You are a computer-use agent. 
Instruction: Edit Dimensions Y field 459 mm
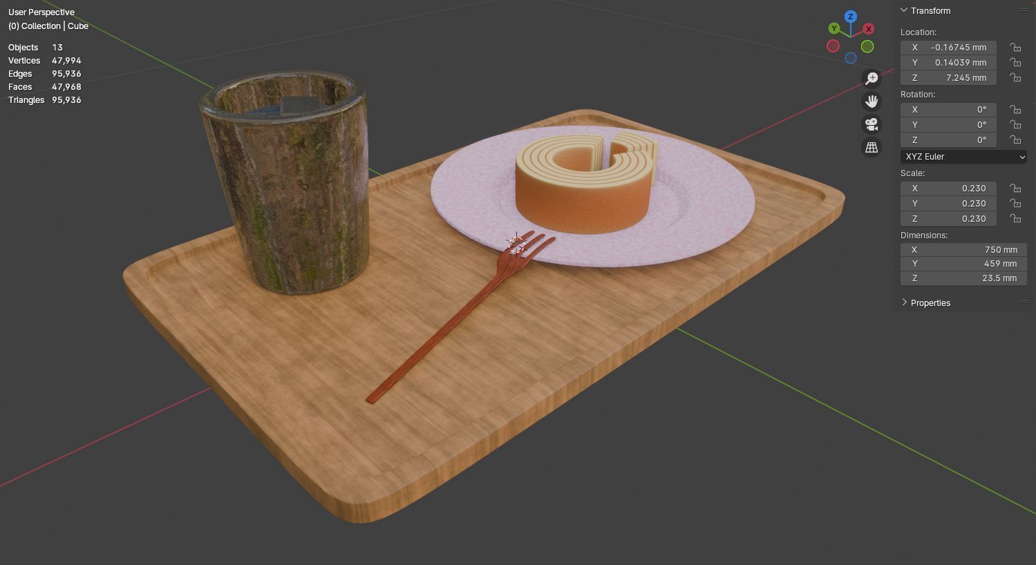(x=963, y=263)
